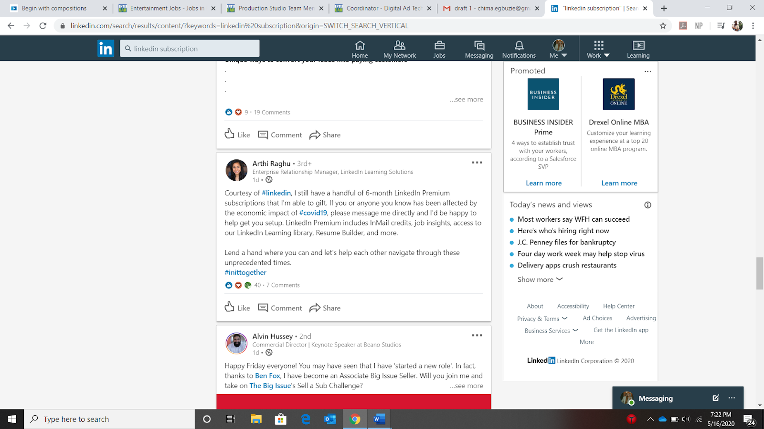The height and width of the screenshot is (429, 764).
Task: Open Ben Fox's profile link
Action: [268, 376]
